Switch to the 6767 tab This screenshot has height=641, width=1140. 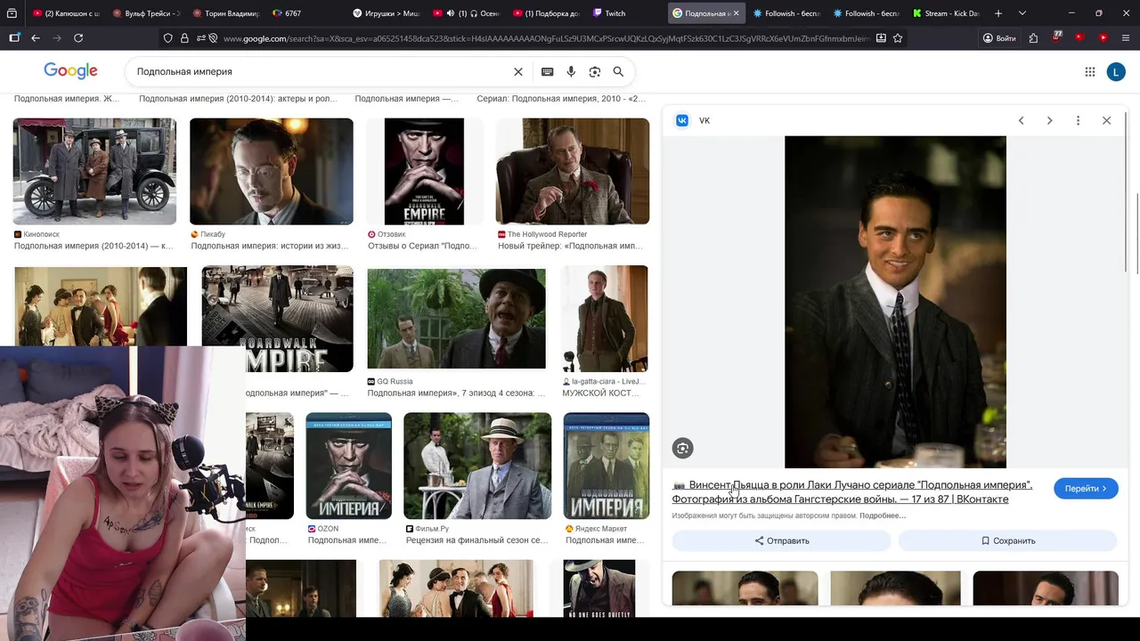(303, 13)
